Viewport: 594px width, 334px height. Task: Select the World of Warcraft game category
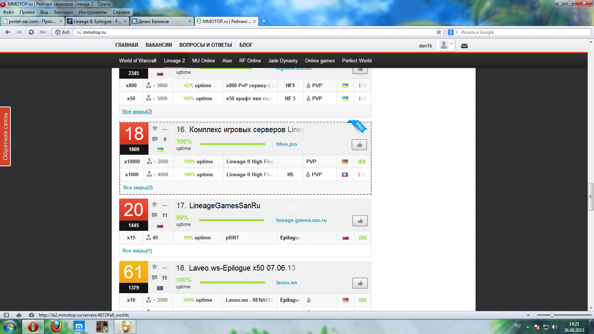coord(138,60)
